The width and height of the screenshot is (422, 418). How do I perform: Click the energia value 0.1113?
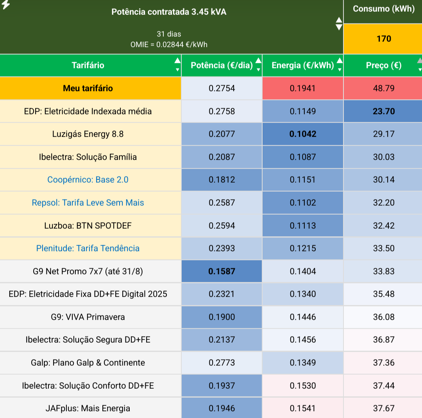(303, 226)
